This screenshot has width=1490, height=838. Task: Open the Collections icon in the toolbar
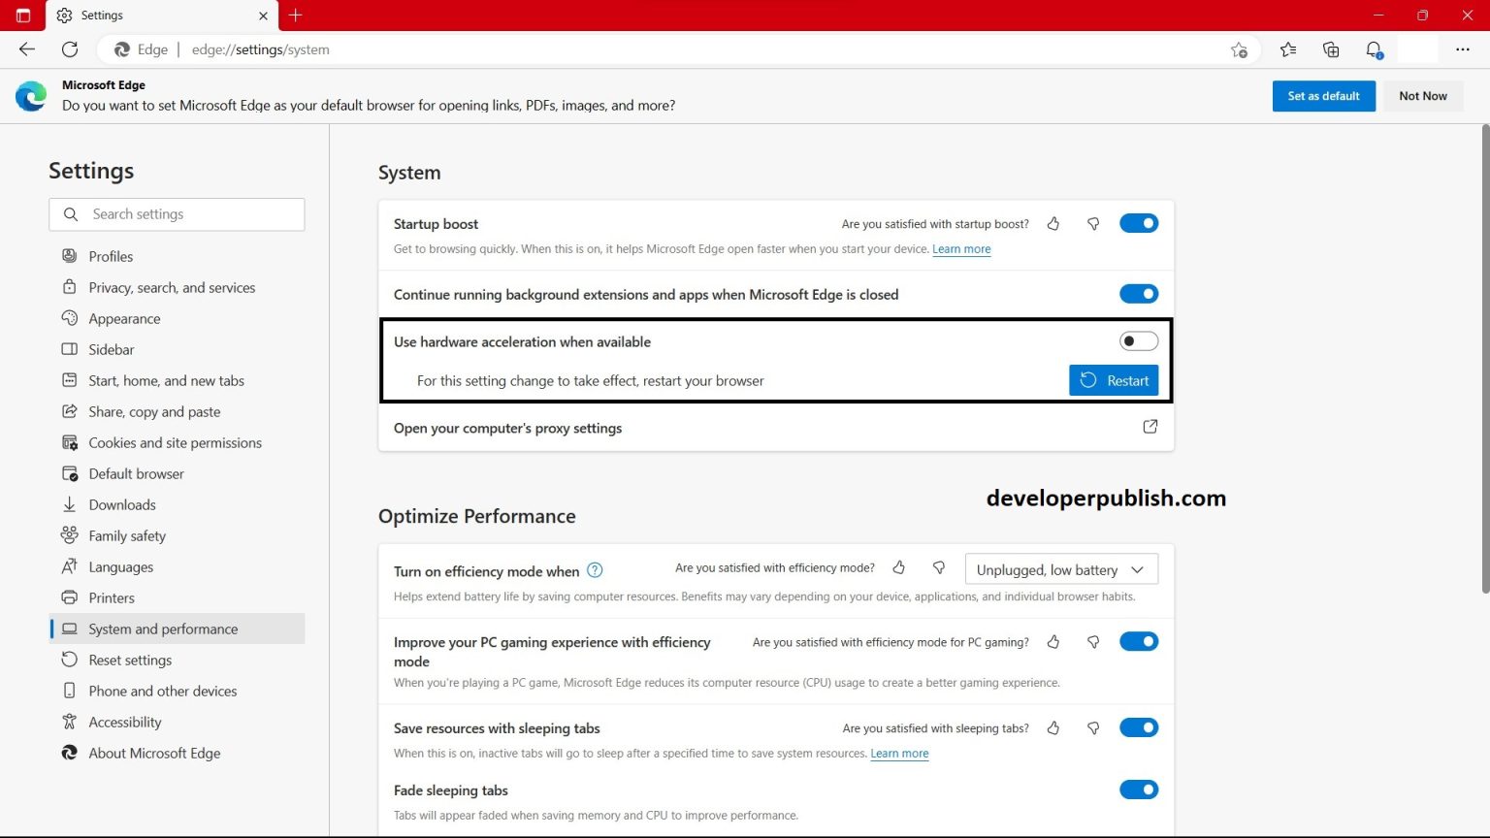click(x=1331, y=49)
